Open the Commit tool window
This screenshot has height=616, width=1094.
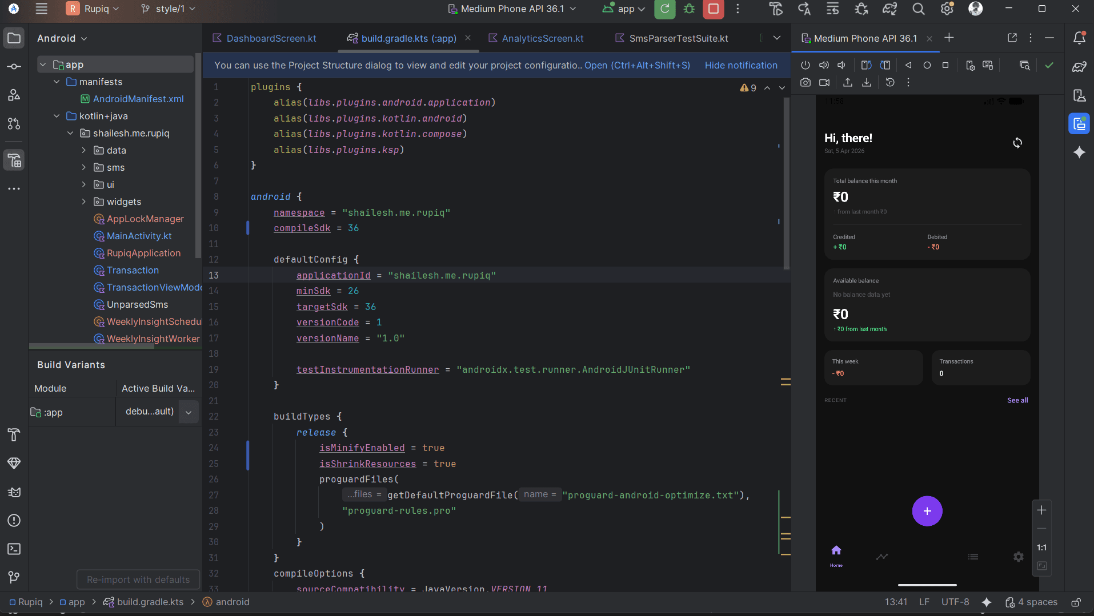coord(14,67)
